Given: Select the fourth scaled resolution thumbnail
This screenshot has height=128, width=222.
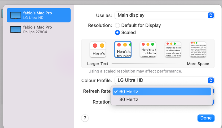Looking at the screenshot, I should [173, 50].
